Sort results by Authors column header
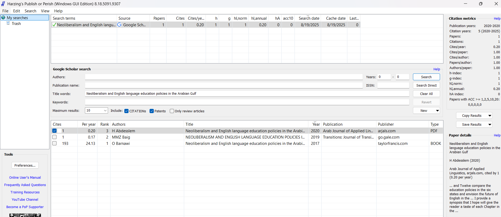Image resolution: width=501 pixels, height=217 pixels. [147, 124]
